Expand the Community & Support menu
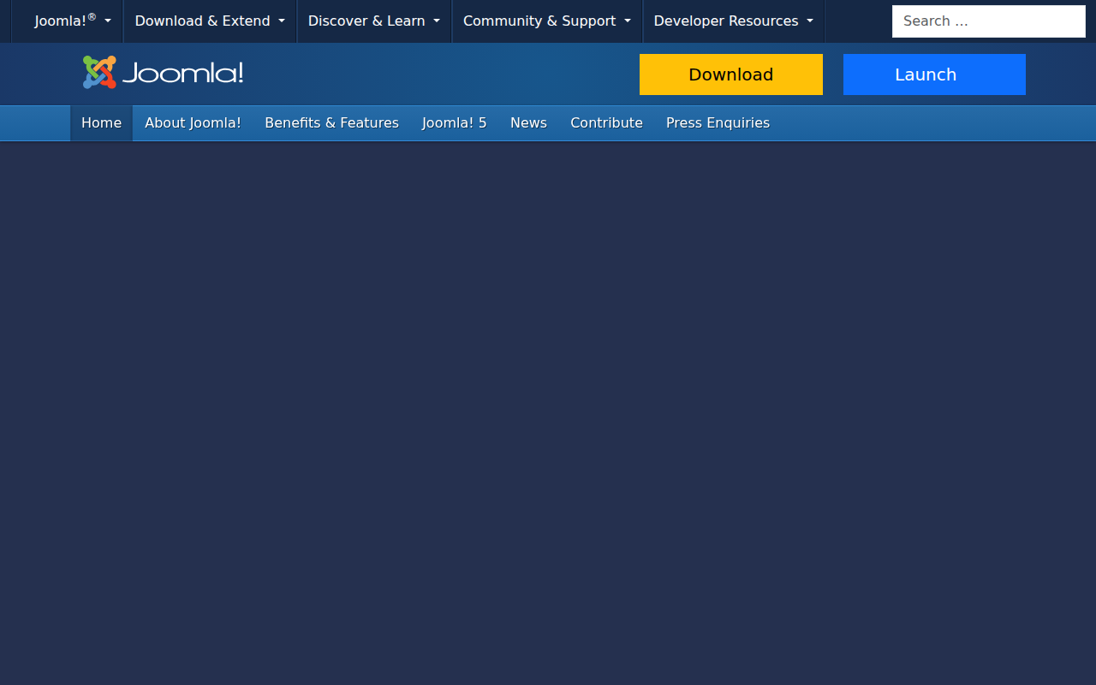The height and width of the screenshot is (685, 1096). pos(547,21)
